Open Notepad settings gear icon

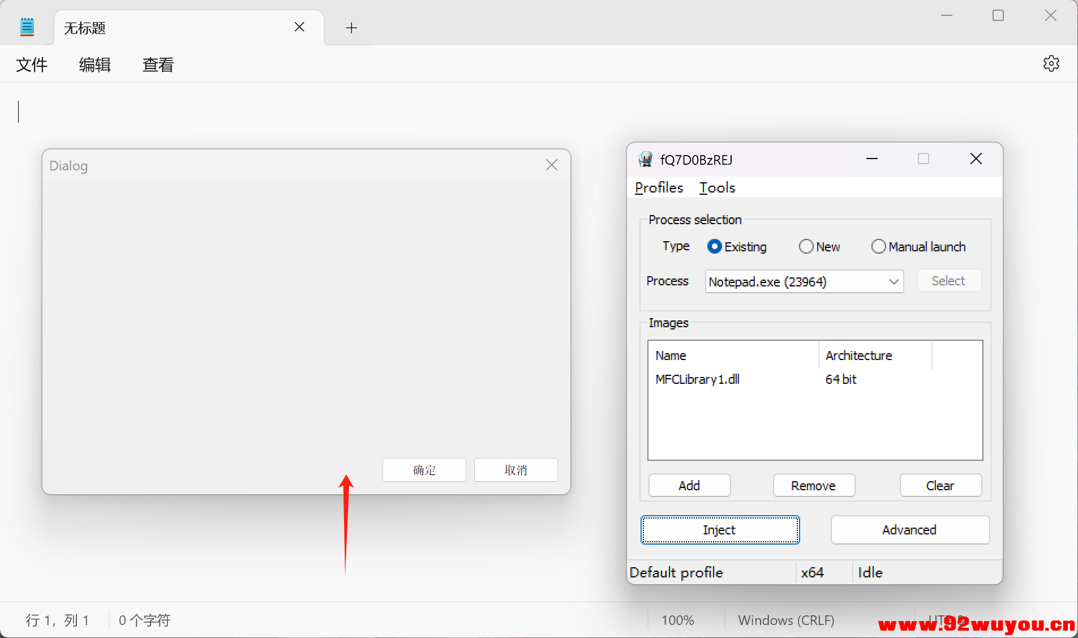point(1051,63)
